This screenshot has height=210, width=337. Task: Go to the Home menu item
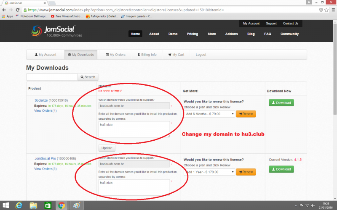(x=135, y=34)
